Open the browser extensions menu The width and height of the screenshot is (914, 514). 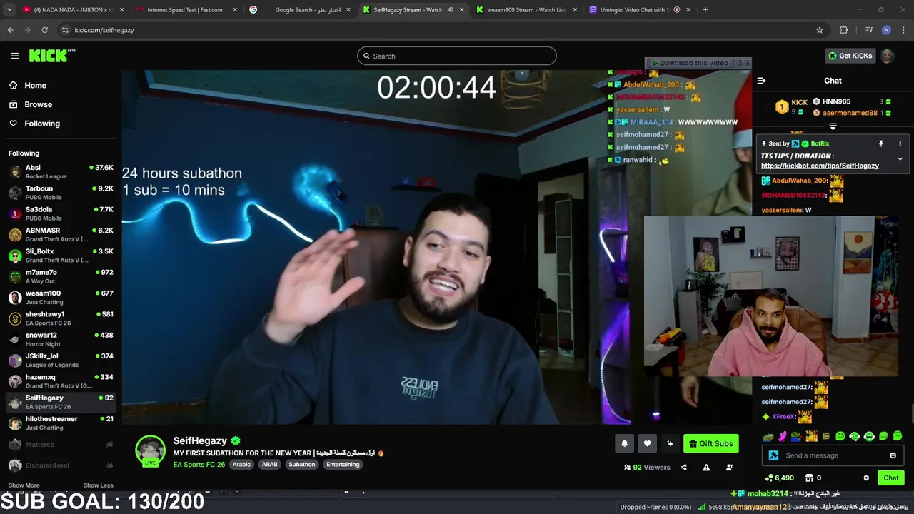pos(844,30)
